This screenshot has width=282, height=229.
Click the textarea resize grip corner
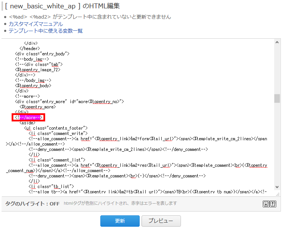278,194
